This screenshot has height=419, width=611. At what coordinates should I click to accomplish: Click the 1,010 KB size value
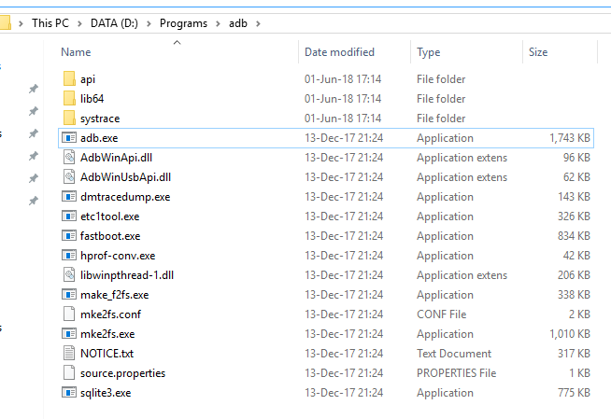point(570,334)
